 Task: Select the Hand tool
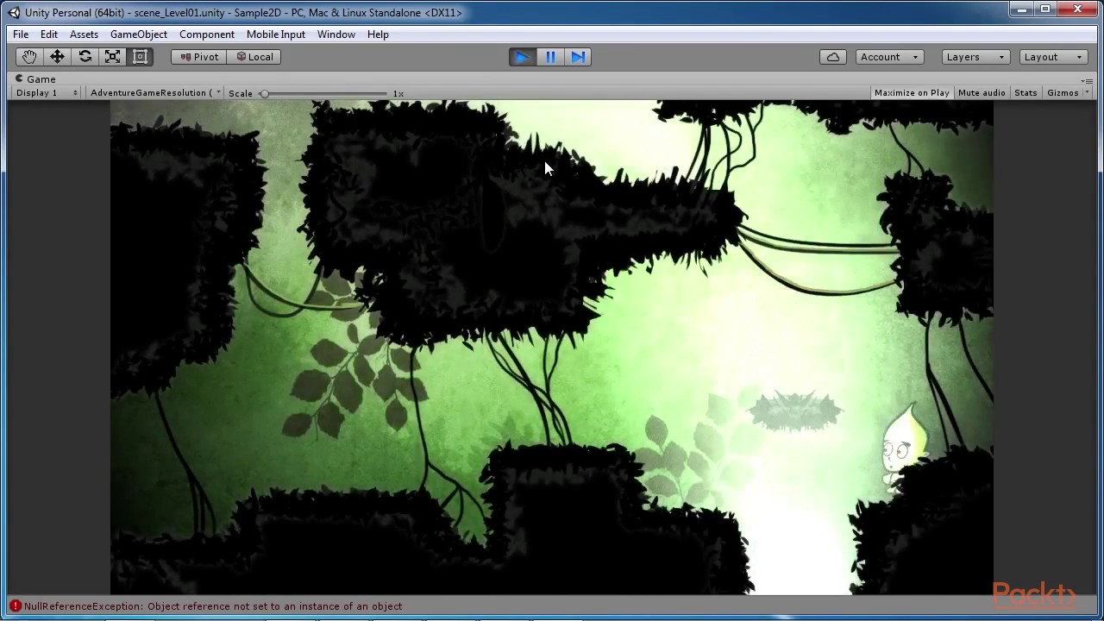29,57
